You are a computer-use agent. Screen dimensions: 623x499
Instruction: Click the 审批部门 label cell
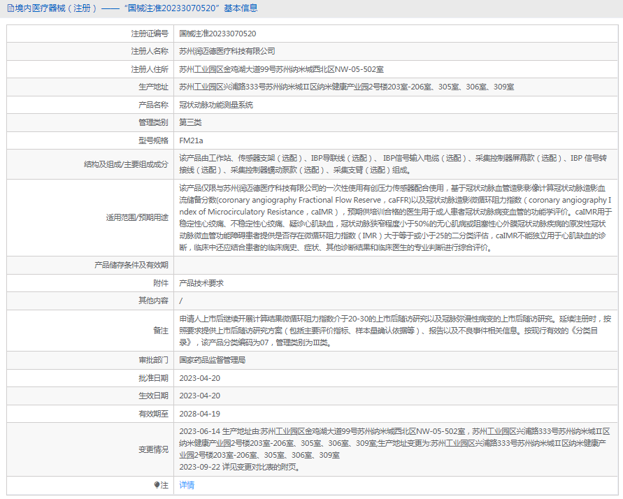click(x=153, y=360)
